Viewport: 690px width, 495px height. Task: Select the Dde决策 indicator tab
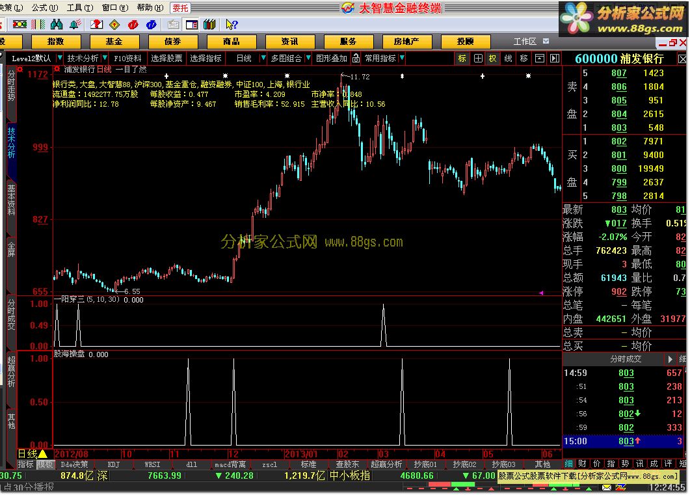click(x=74, y=464)
